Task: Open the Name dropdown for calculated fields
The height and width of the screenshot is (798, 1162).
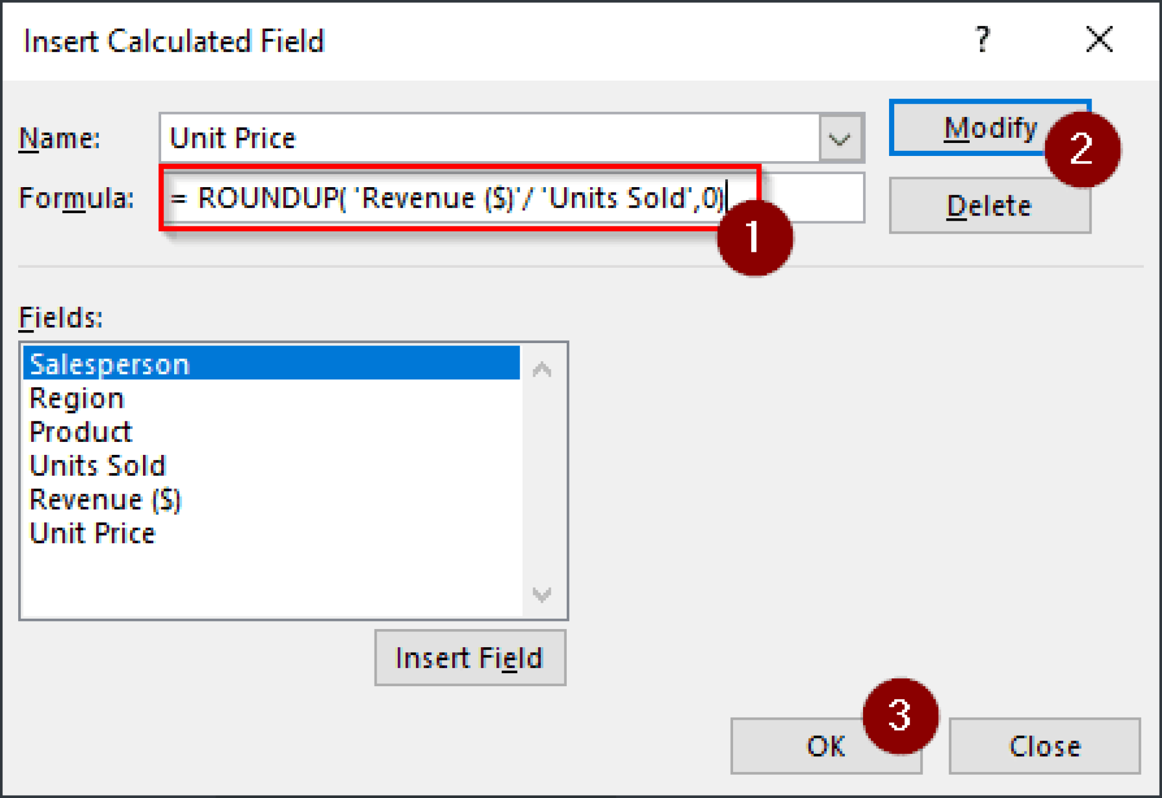Action: (839, 138)
